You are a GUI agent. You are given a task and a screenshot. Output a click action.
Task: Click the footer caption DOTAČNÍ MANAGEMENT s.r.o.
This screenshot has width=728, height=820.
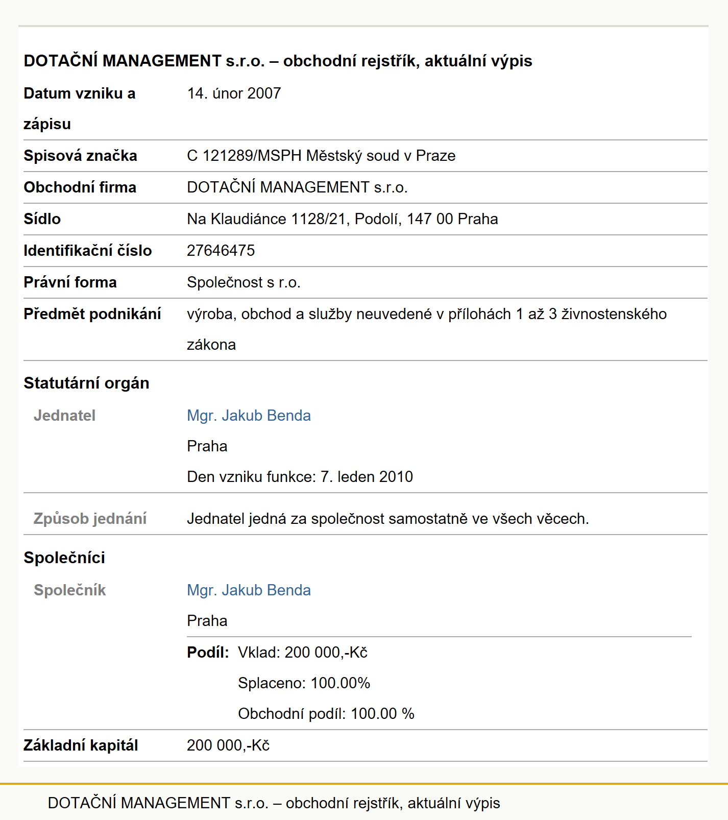(274, 803)
